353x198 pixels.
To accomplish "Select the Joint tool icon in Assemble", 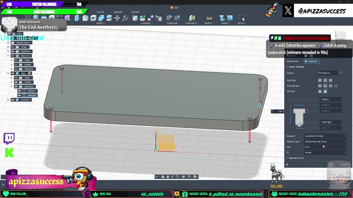I will pos(151,18).
